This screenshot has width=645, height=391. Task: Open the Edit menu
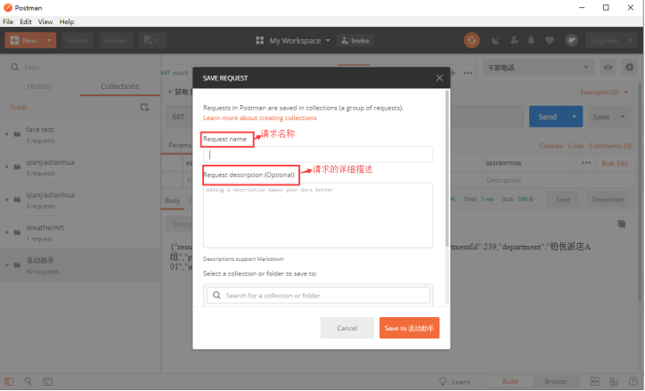click(26, 21)
